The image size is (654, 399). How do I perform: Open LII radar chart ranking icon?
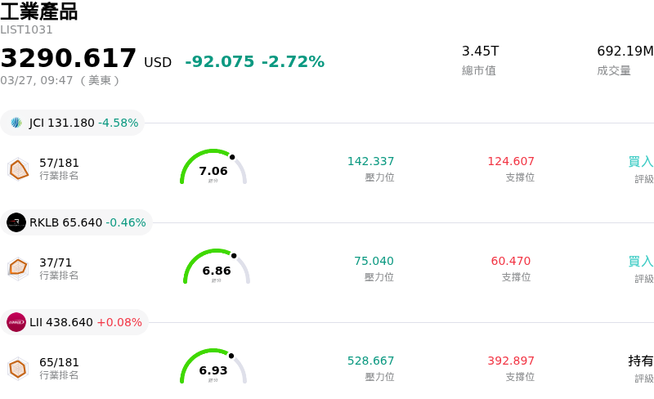(18, 369)
